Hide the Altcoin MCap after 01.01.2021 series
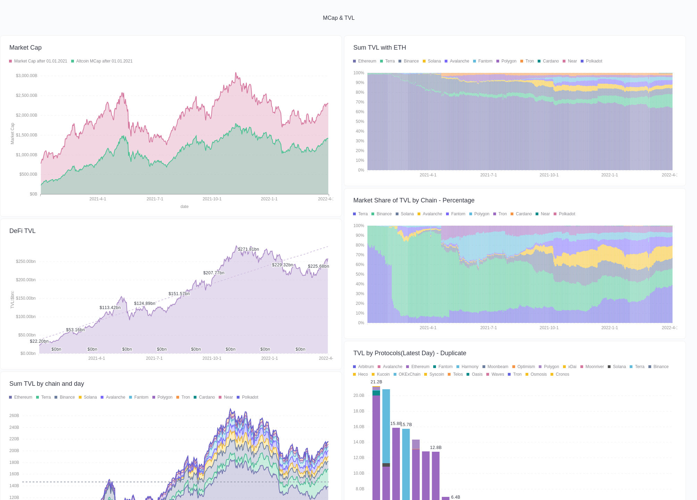697x500 pixels. click(x=102, y=61)
